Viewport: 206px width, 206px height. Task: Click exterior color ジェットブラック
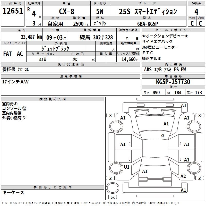tap(55, 49)
